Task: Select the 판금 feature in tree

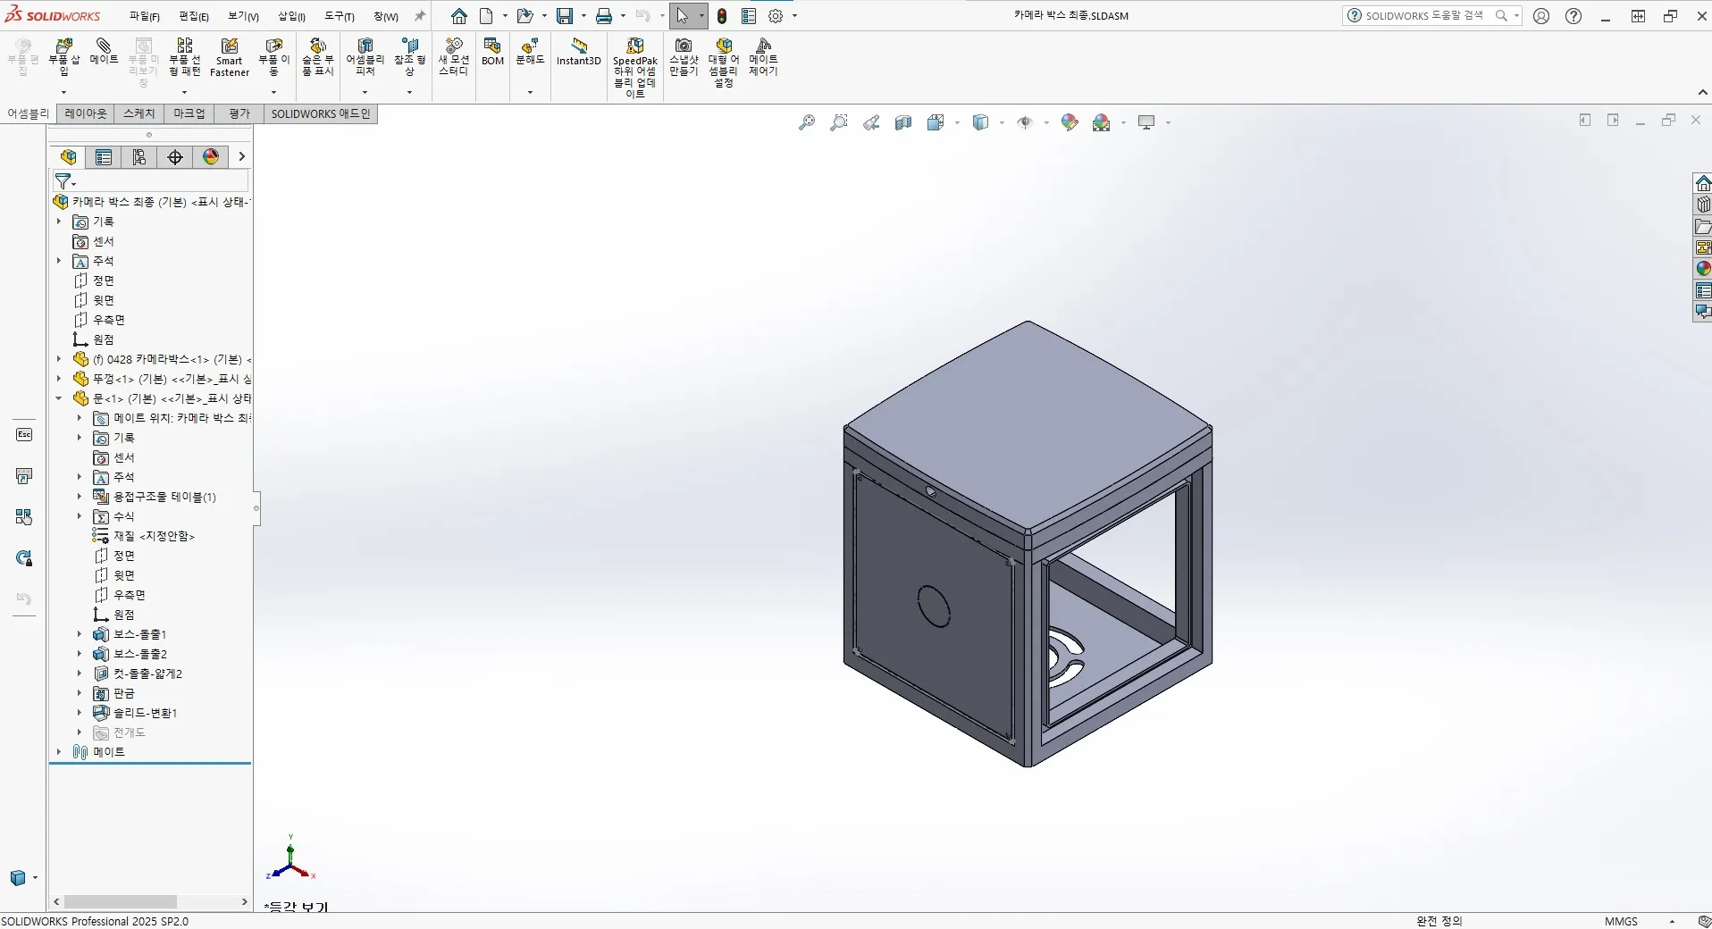Action: [124, 693]
